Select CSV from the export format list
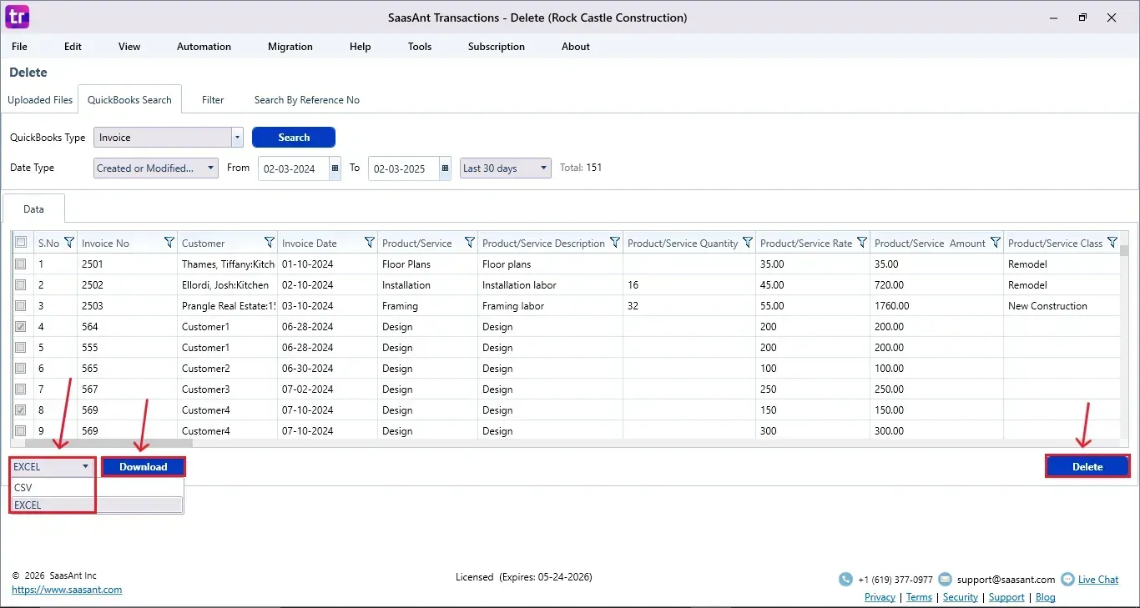The width and height of the screenshot is (1140, 608). click(x=23, y=488)
